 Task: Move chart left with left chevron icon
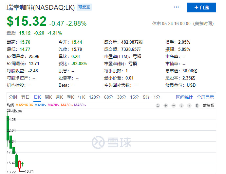pos(181,106)
